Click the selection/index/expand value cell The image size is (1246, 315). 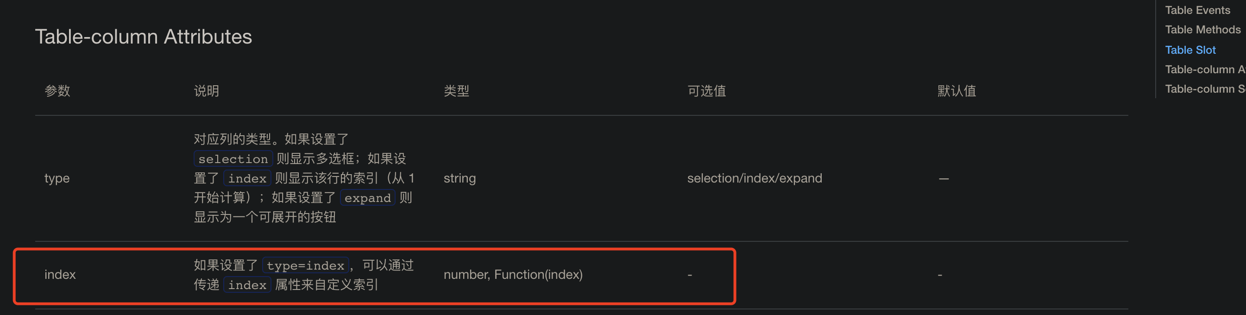tap(755, 178)
